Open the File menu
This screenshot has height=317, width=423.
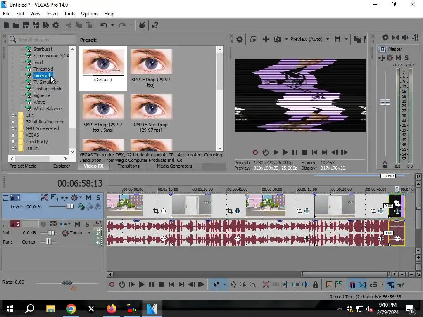[x=7, y=14]
